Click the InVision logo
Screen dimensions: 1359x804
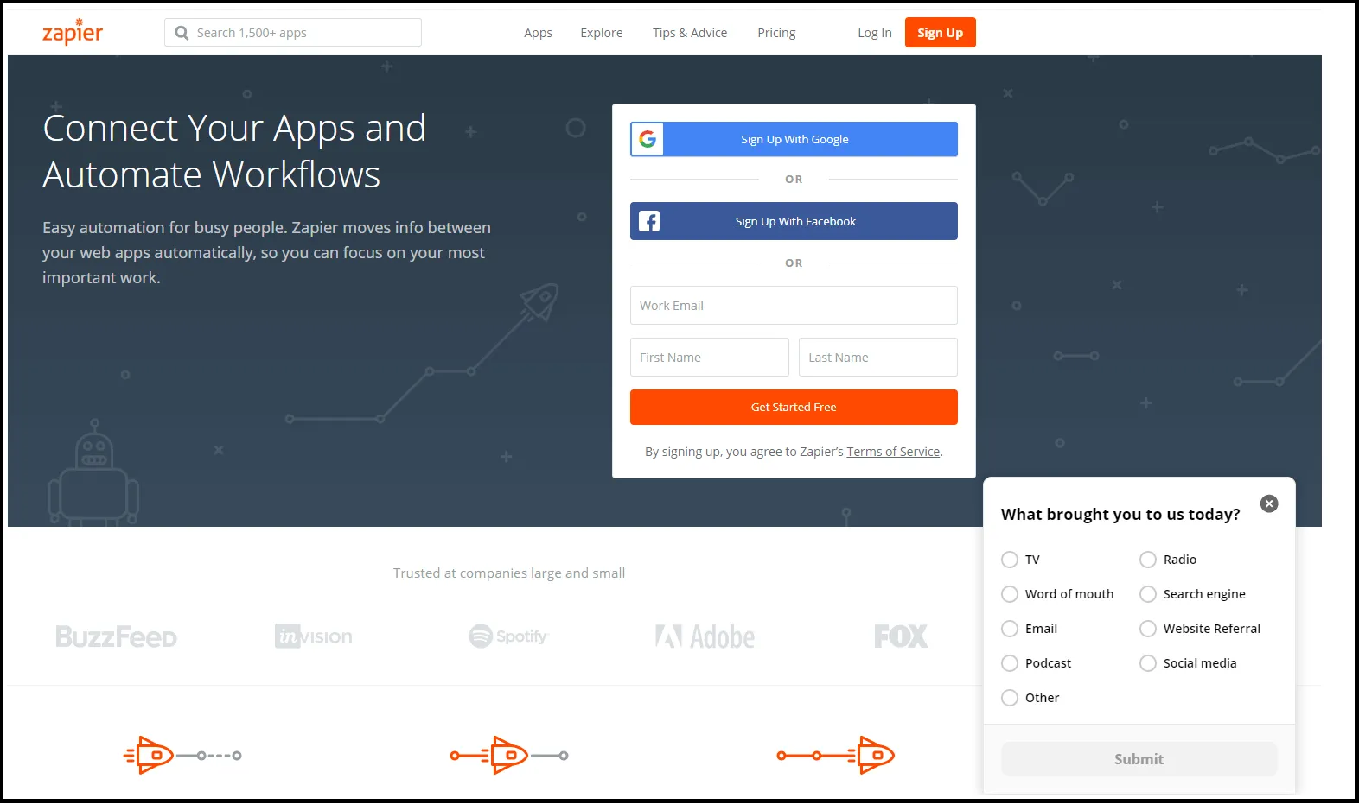314,636
